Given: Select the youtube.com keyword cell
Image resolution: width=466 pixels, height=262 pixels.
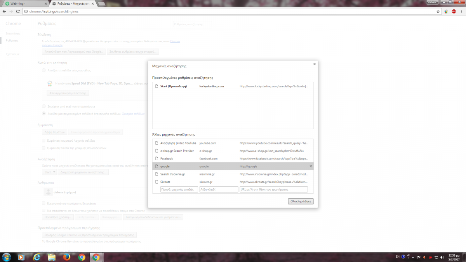Looking at the screenshot, I should coord(208,143).
